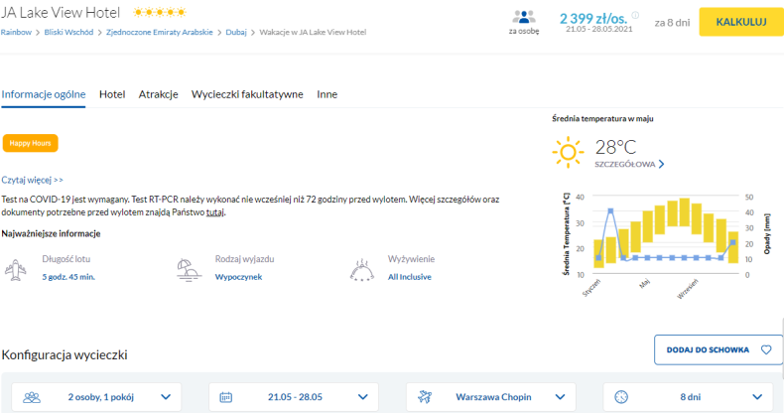
Task: Expand the '8 dni' duration dropdown
Action: tap(688, 397)
